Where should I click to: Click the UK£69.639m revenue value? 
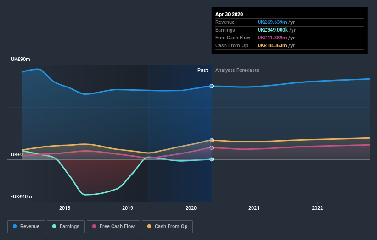272,22
